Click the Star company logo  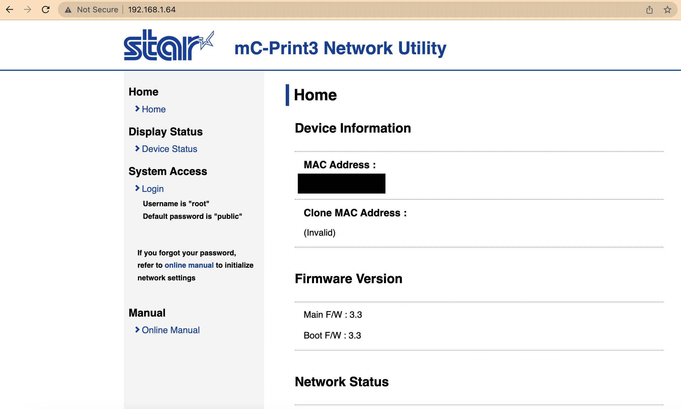169,45
